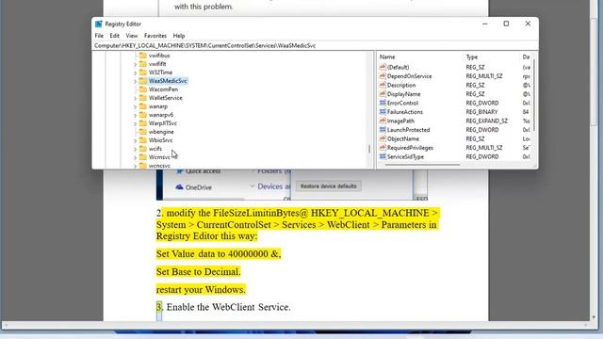The height and width of the screenshot is (339, 603).
Task: Click the OneDrive cloud icon in document
Action: click(x=179, y=187)
